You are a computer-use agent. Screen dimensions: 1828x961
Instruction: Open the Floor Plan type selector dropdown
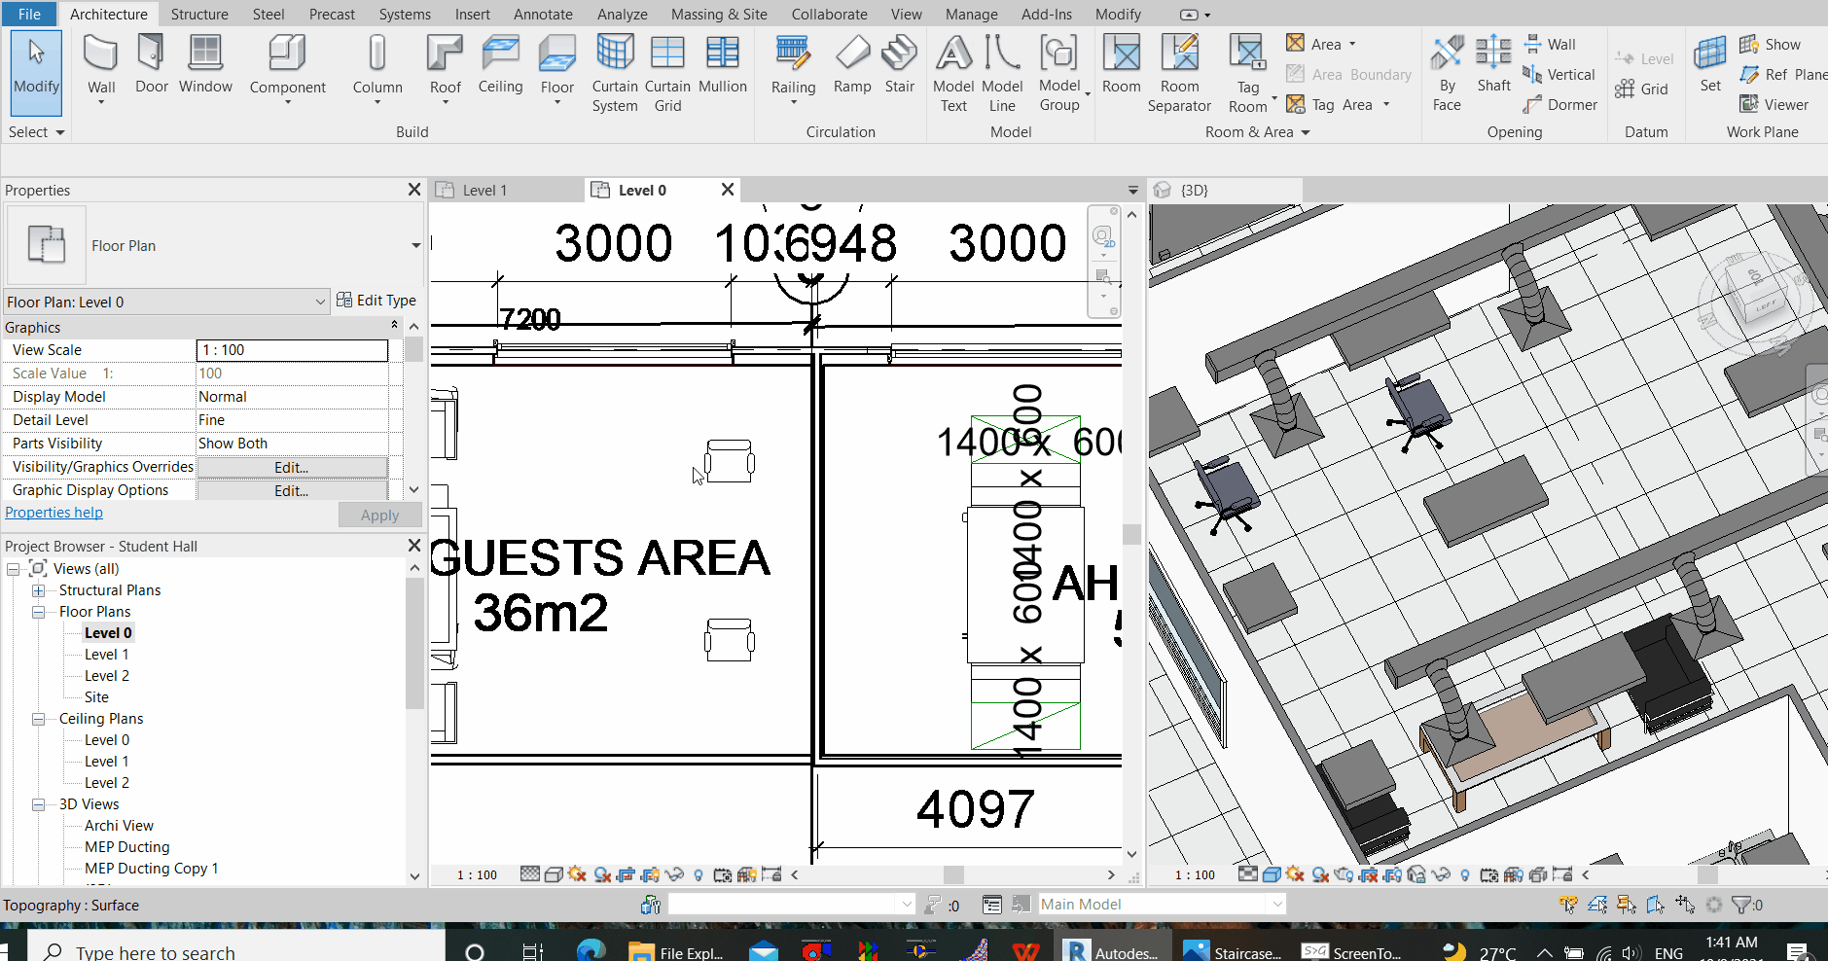[415, 246]
